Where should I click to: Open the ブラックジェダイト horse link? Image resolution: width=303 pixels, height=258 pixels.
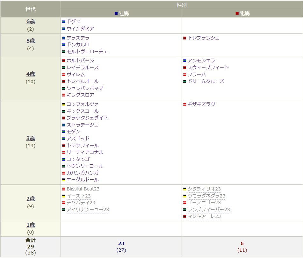click(87, 118)
